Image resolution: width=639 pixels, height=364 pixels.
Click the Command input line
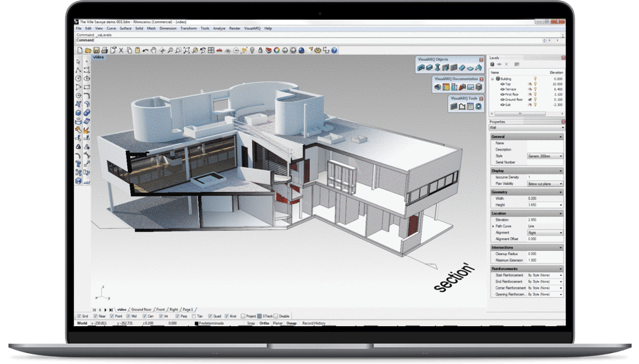(319, 40)
